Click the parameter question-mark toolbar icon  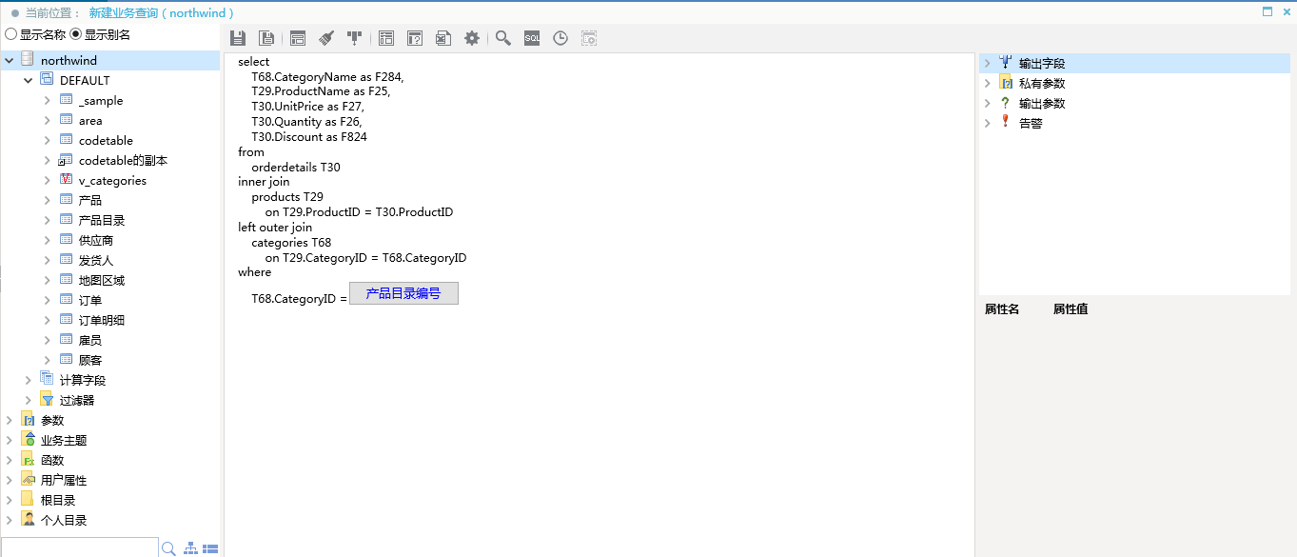click(415, 38)
